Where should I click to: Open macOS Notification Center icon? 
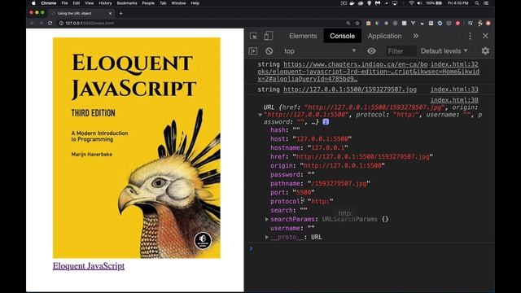coord(486,3)
